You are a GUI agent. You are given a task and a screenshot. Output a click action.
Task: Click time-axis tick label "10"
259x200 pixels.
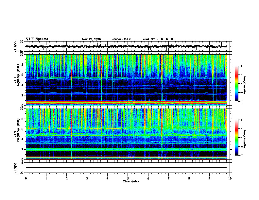click(x=230, y=178)
